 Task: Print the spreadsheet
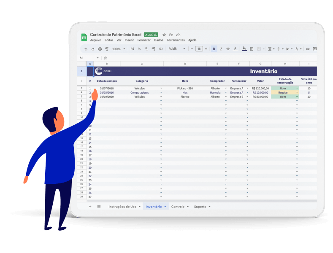(100, 49)
